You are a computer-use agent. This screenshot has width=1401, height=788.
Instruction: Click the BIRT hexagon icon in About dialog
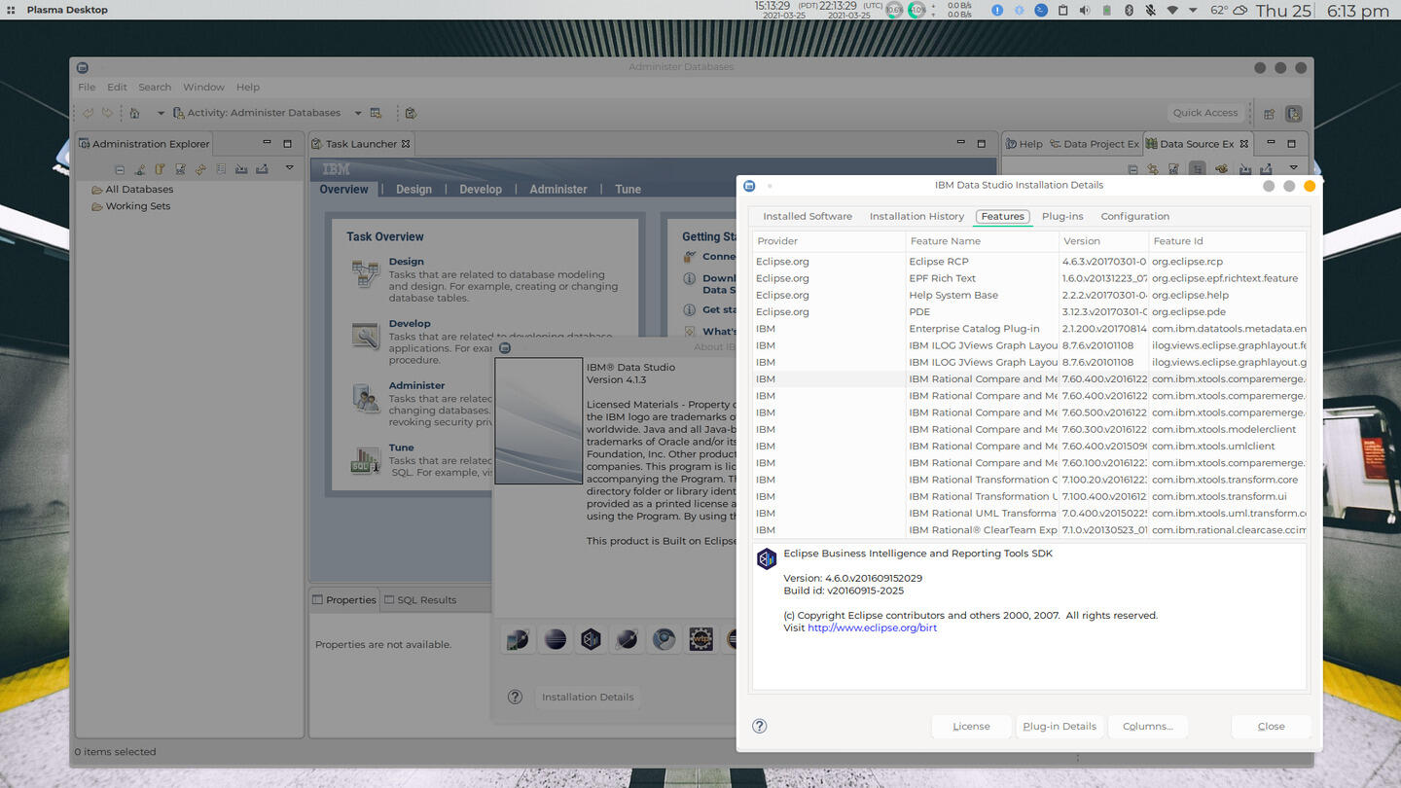click(x=591, y=639)
